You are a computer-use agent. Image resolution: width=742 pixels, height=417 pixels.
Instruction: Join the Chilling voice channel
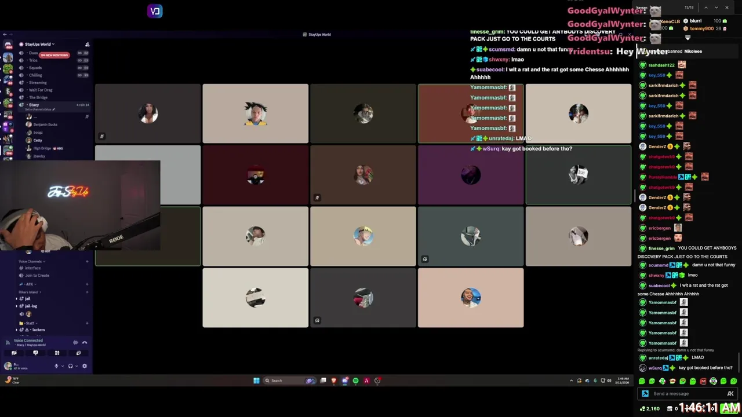(35, 75)
